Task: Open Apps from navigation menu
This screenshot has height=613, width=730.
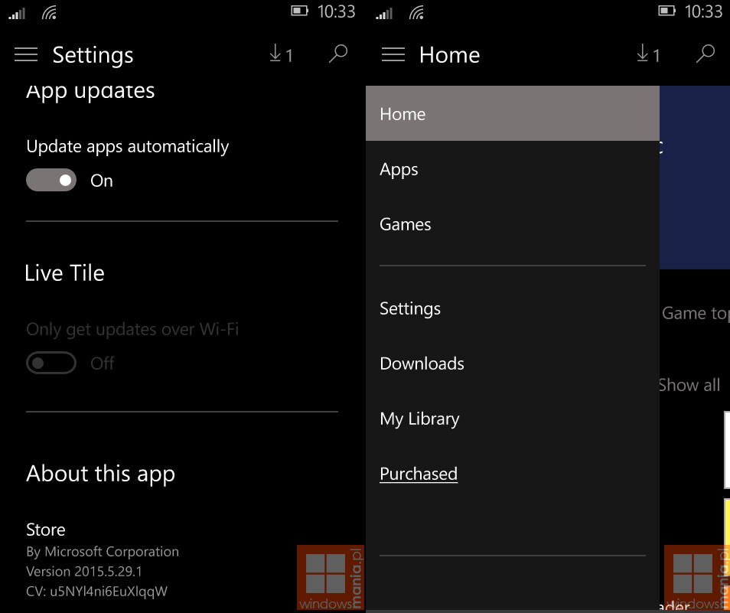Action: point(513,169)
